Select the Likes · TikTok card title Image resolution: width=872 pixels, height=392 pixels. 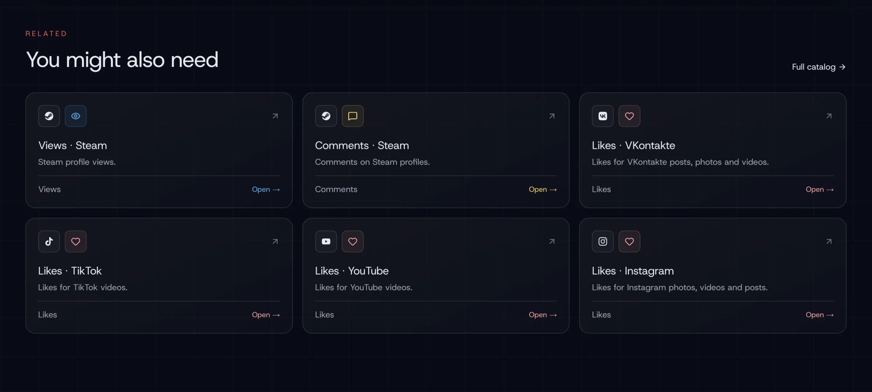pyautogui.click(x=70, y=271)
